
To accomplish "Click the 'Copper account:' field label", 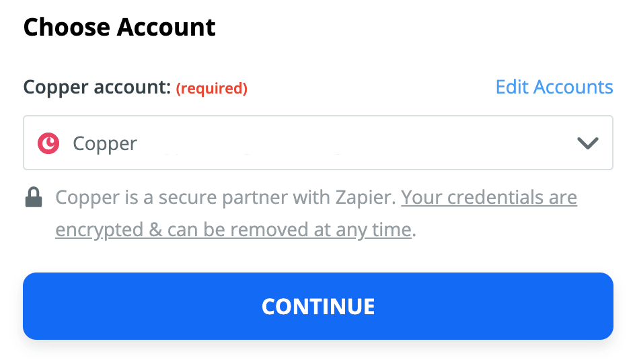I will (x=97, y=87).
